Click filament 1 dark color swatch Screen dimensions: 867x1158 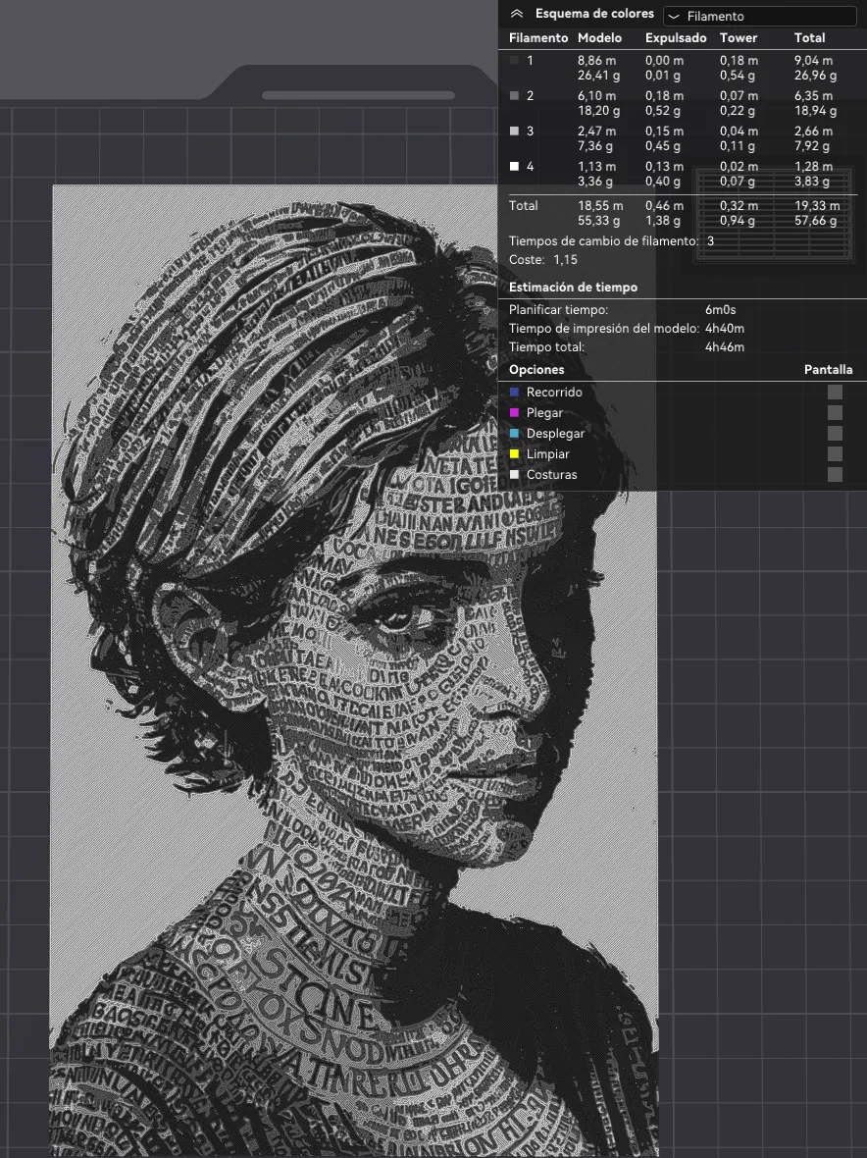[x=514, y=61]
